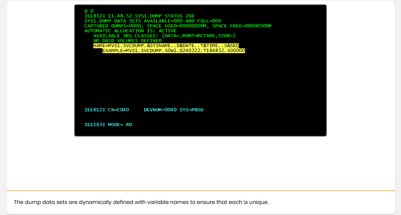401x215 pixels.
Task: Select the highlighted NAME=MVS1.SVCDUMP line
Action: click(x=166, y=46)
